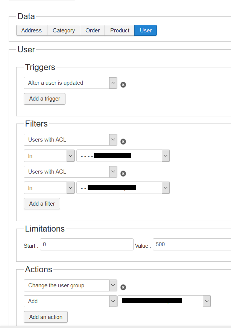Switch to the Address data tab
Screen dimensions: 231x328
click(x=32, y=31)
